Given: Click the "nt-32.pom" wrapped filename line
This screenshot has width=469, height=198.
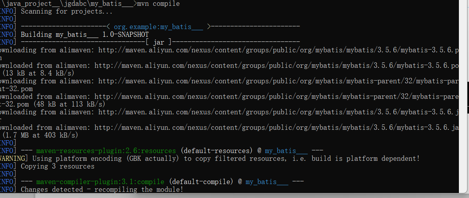Looking at the screenshot, I should click(16, 89).
